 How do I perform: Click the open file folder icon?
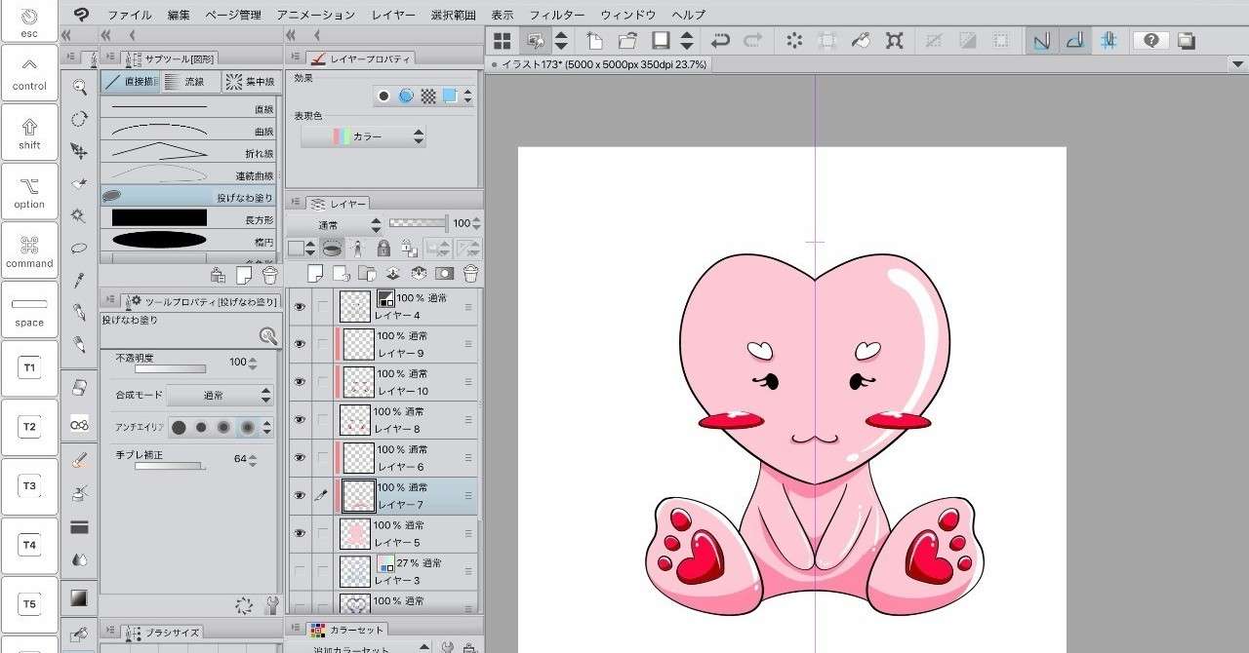[x=627, y=41]
